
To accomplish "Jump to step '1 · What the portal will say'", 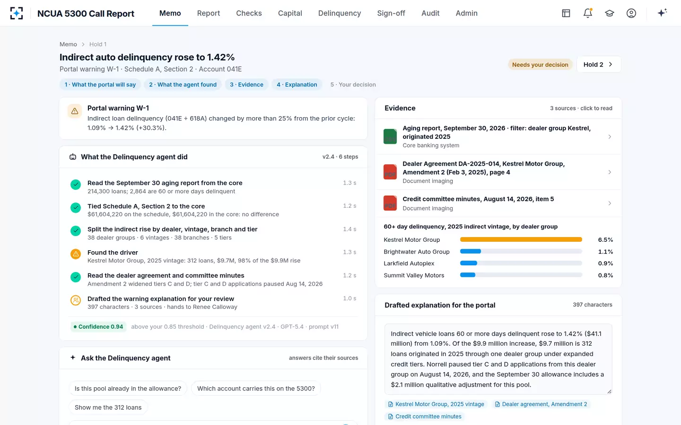I will [x=100, y=85].
